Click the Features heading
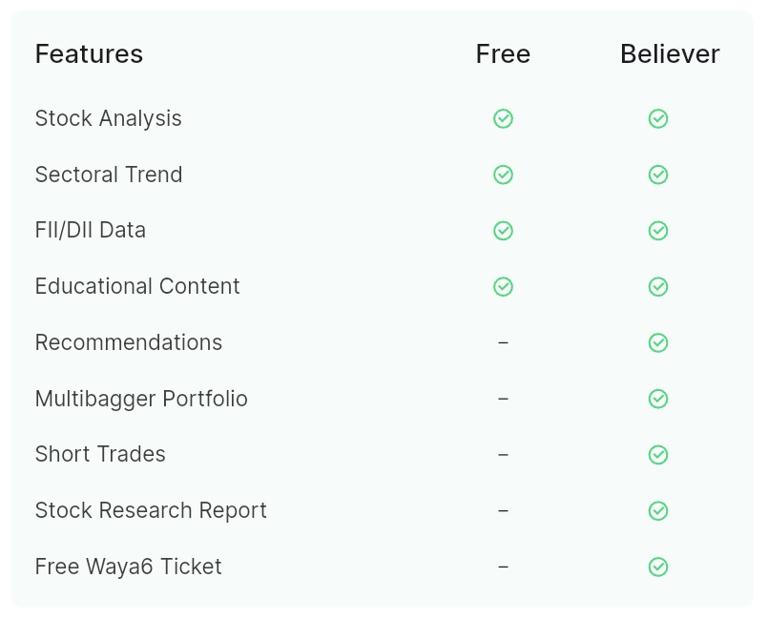The width and height of the screenshot is (768, 619). pos(89,53)
